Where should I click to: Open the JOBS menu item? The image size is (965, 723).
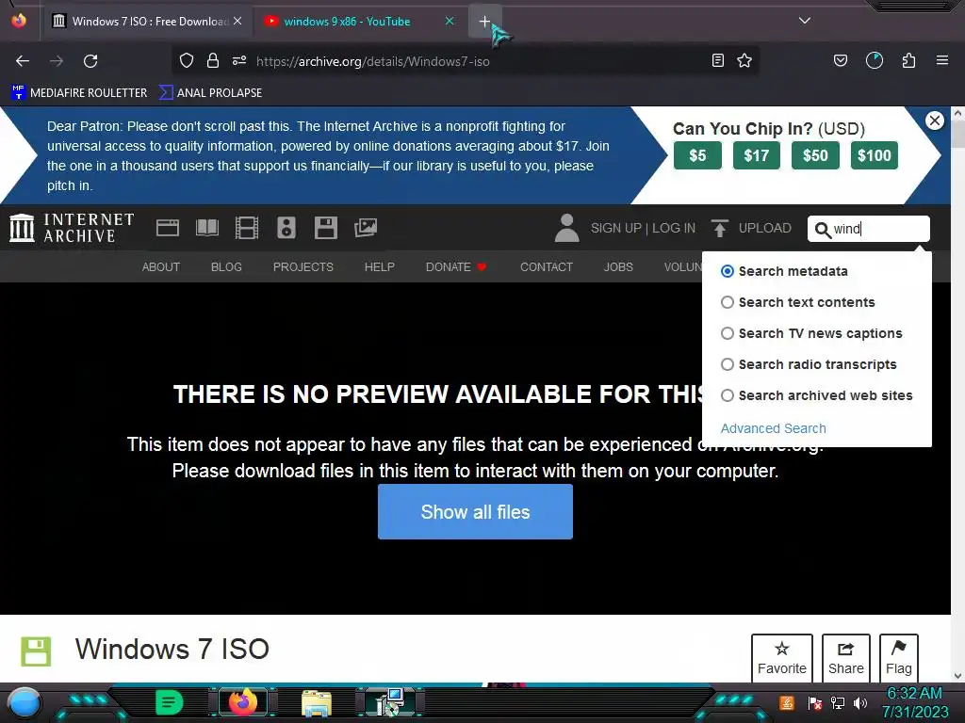(618, 266)
